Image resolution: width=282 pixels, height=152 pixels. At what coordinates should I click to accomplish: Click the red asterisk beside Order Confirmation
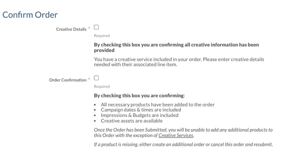(x=89, y=79)
